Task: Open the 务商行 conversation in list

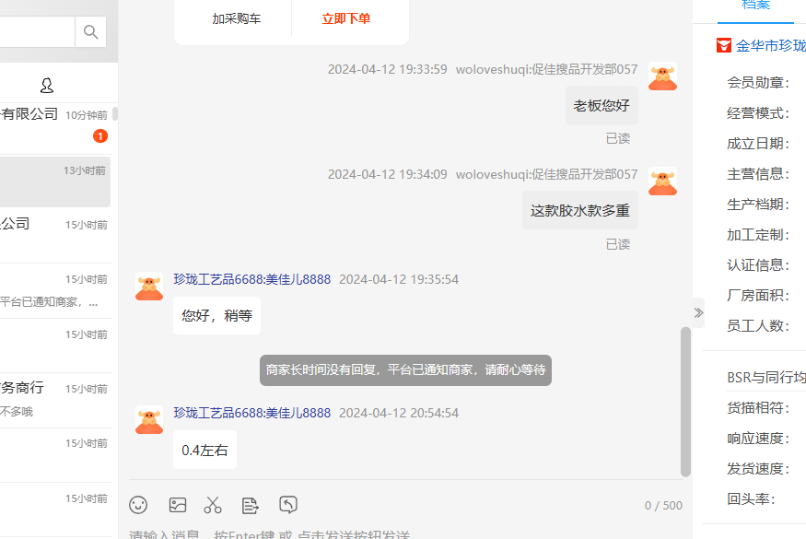Action: [x=55, y=400]
